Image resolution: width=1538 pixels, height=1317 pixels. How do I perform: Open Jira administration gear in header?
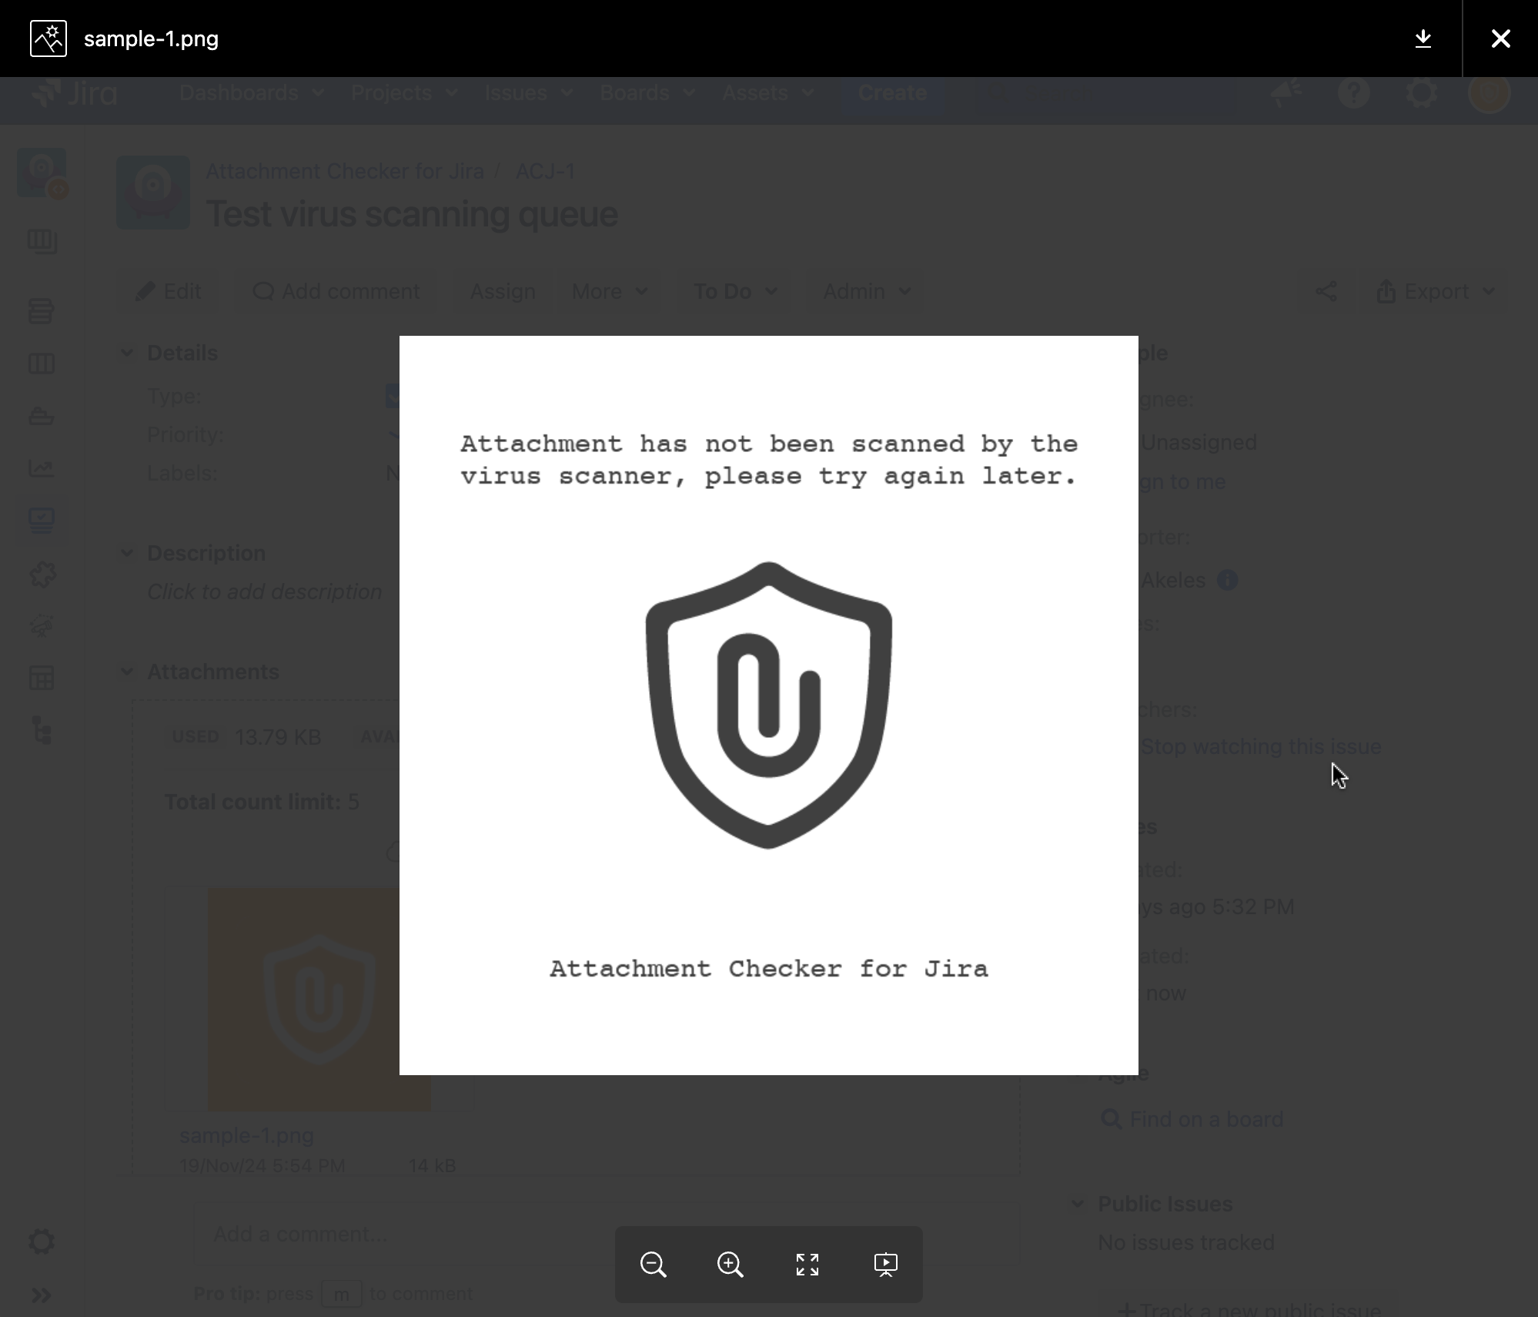point(1421,93)
